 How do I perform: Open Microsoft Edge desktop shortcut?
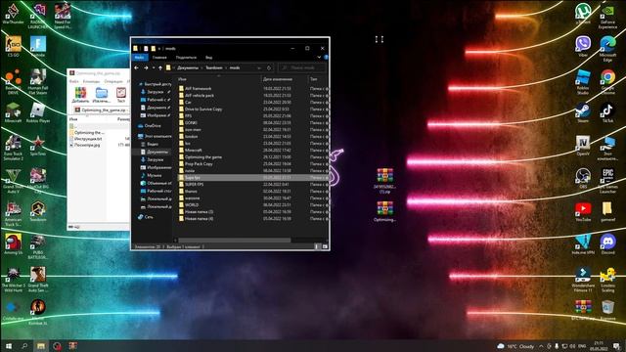coord(607,49)
